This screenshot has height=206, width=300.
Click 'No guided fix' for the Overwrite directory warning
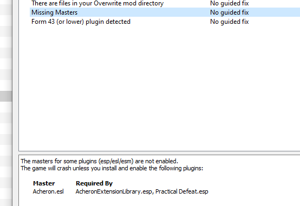(229, 3)
